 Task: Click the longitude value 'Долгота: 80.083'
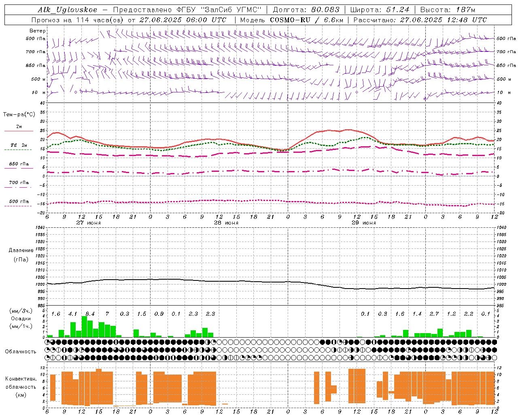coord(306,10)
